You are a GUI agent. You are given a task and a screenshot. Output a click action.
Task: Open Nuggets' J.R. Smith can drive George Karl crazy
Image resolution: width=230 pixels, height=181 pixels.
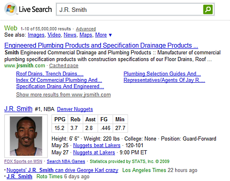[63, 170]
